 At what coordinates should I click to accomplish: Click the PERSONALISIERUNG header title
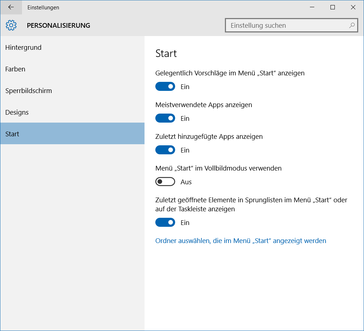click(58, 25)
